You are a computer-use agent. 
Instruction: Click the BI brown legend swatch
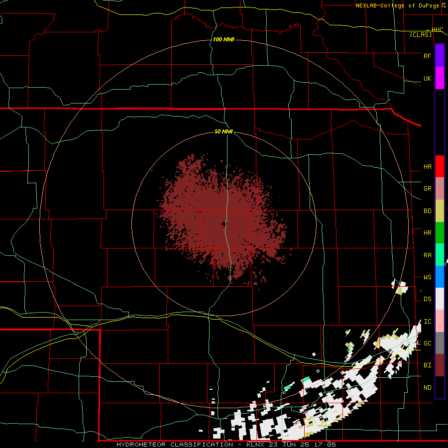click(x=440, y=365)
